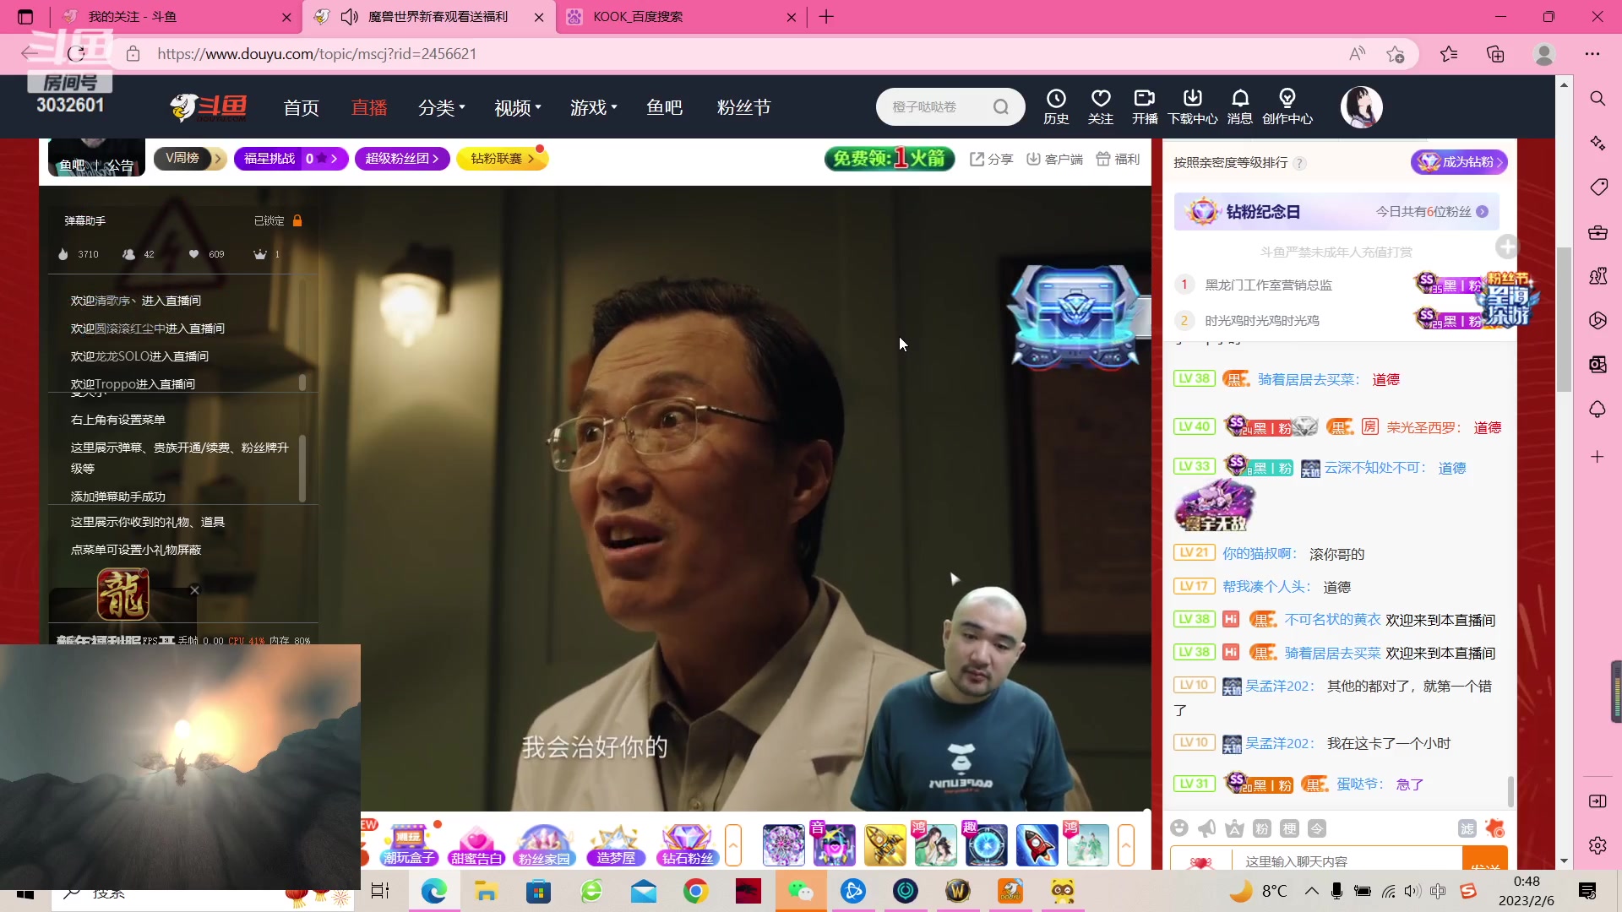
Task: Click the 令 command icon in chat toolbar
Action: [x=1317, y=828]
